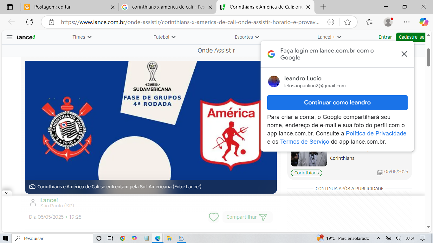Open a new browser tab
Image resolution: width=433 pixels, height=243 pixels.
tap(323, 7)
